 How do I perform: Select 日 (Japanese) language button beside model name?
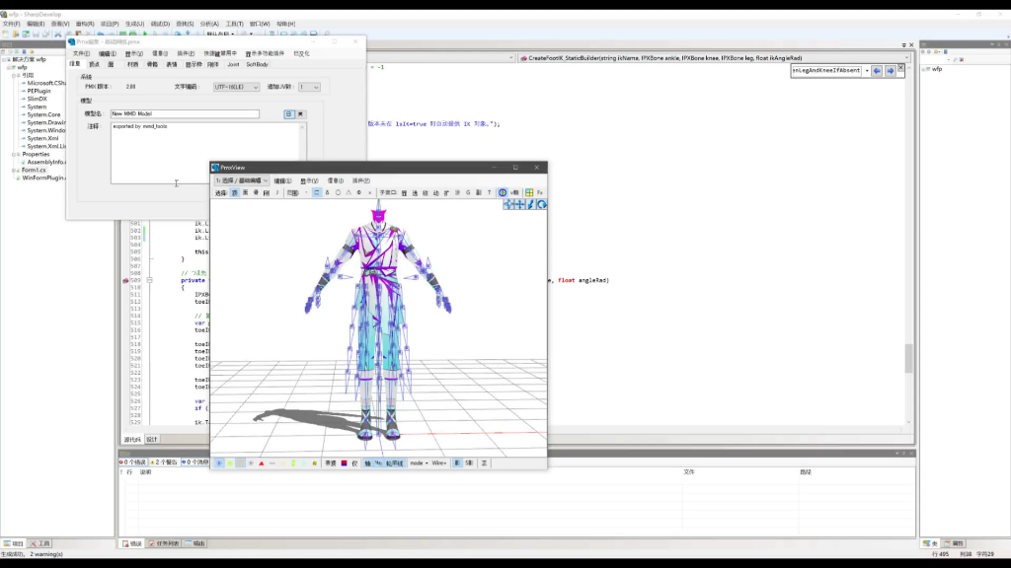[x=289, y=114]
